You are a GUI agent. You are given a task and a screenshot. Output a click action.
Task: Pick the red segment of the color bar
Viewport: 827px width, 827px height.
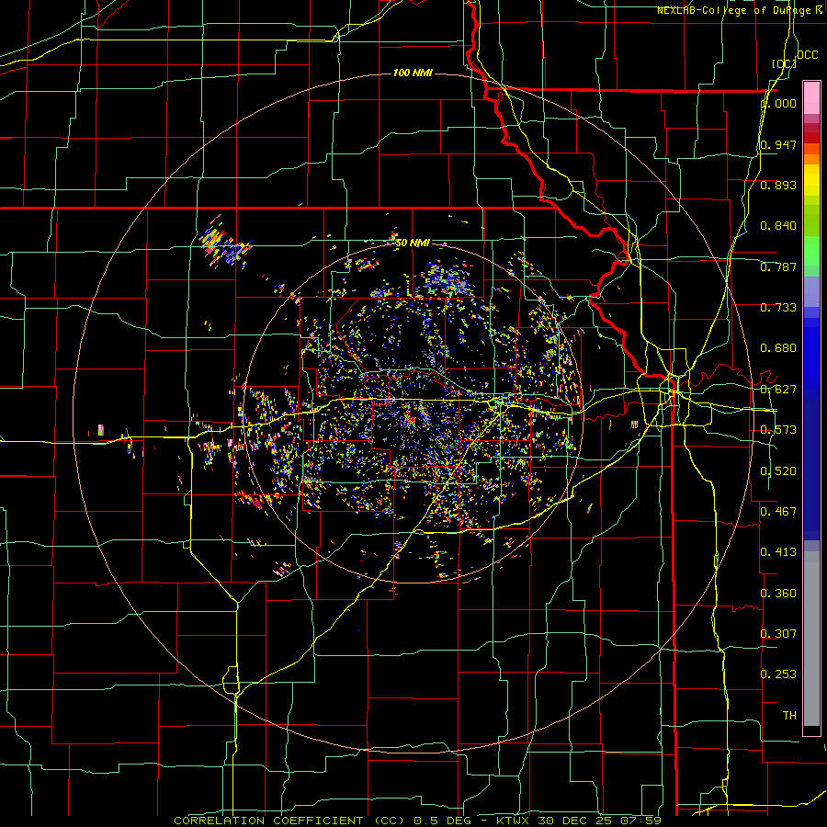pyautogui.click(x=811, y=138)
